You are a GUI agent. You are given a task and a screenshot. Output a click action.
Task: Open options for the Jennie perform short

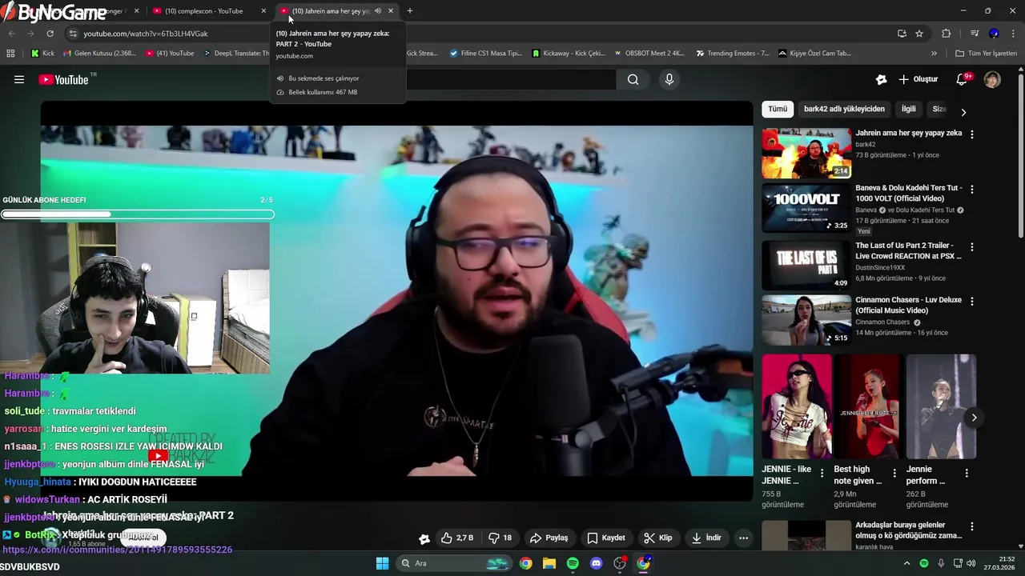967,474
